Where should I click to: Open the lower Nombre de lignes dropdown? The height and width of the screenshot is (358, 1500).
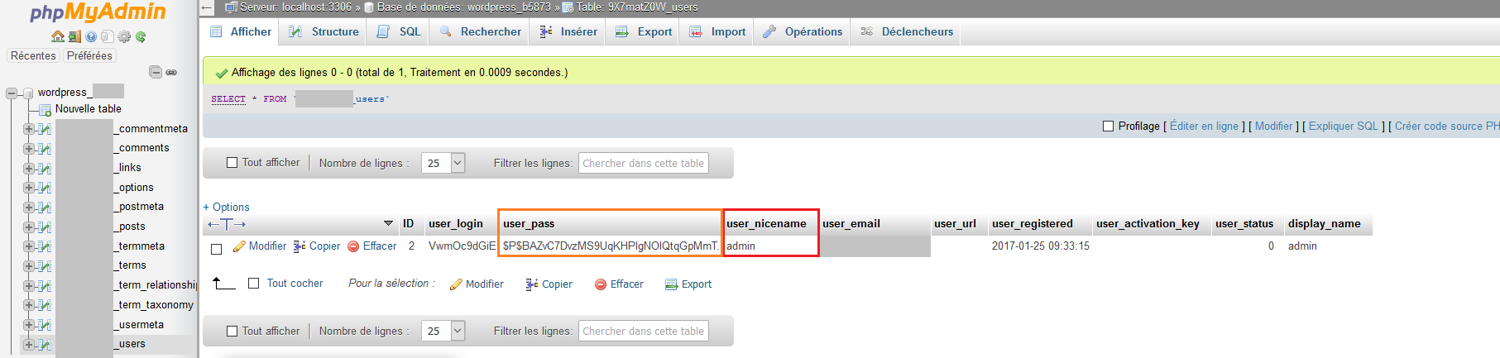[x=443, y=331]
